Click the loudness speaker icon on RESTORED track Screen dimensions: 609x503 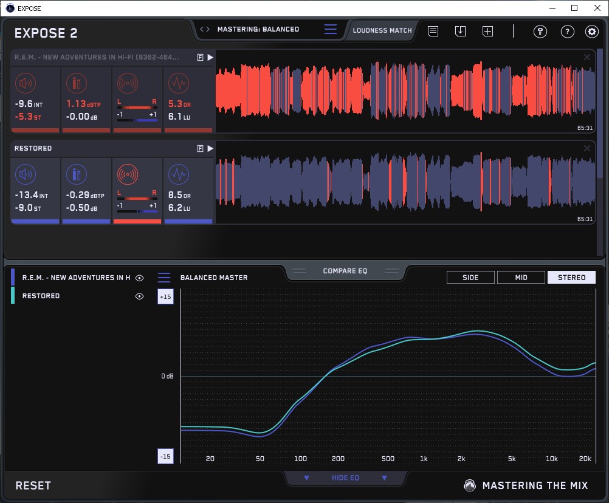(24, 176)
